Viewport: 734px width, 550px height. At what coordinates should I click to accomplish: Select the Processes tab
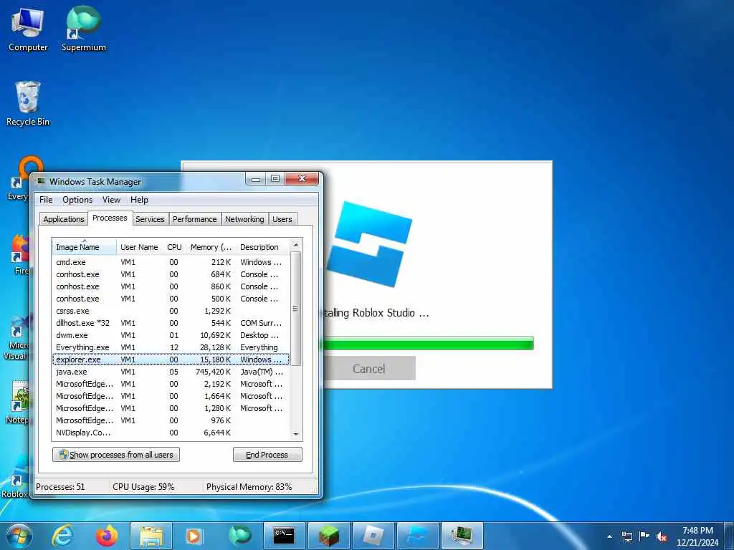[x=110, y=218]
